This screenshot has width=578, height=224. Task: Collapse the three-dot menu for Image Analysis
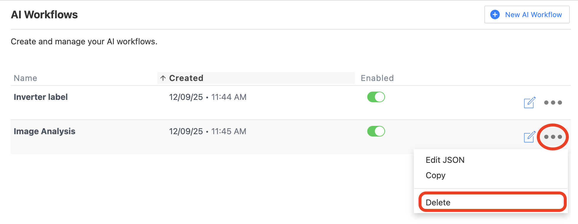point(553,137)
